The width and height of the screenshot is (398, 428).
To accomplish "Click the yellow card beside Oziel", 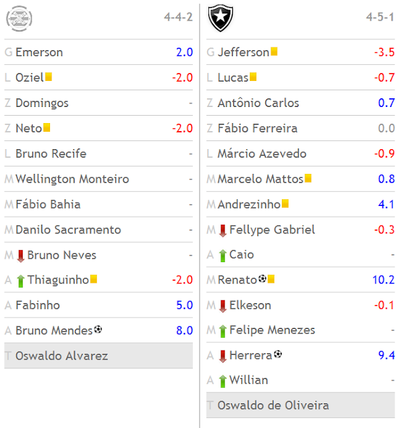I will 49,77.
